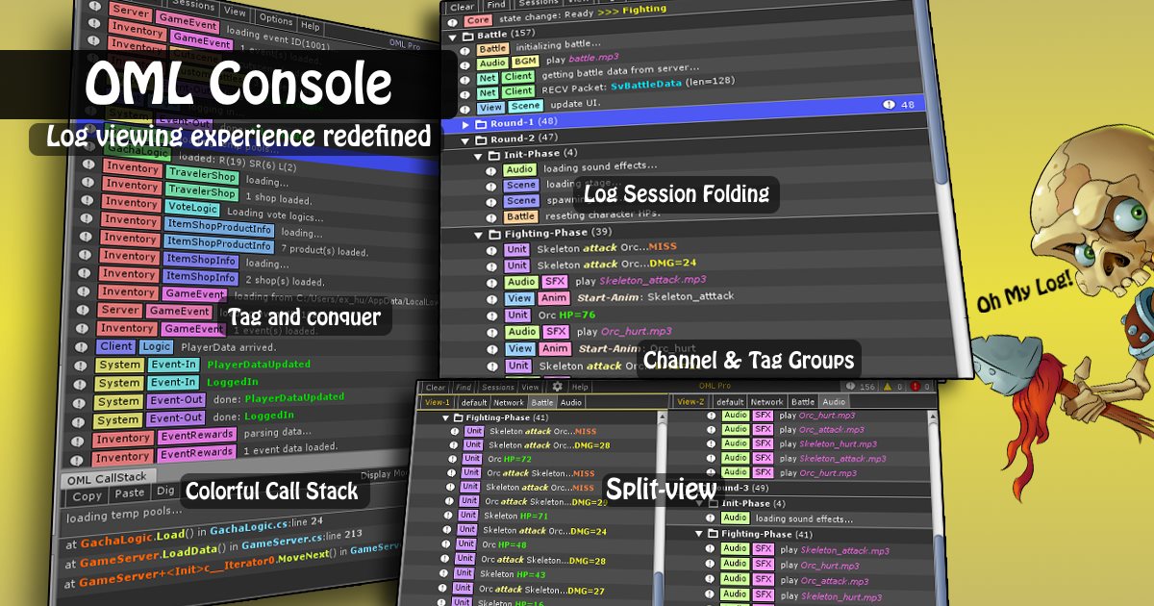Open the Sessions menu
This screenshot has height=606, width=1154.
point(539,4)
